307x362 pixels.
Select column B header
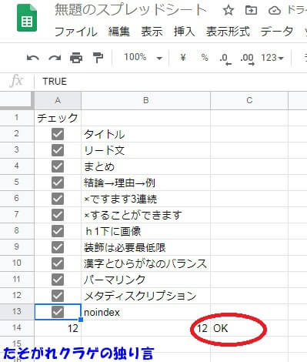click(x=145, y=100)
